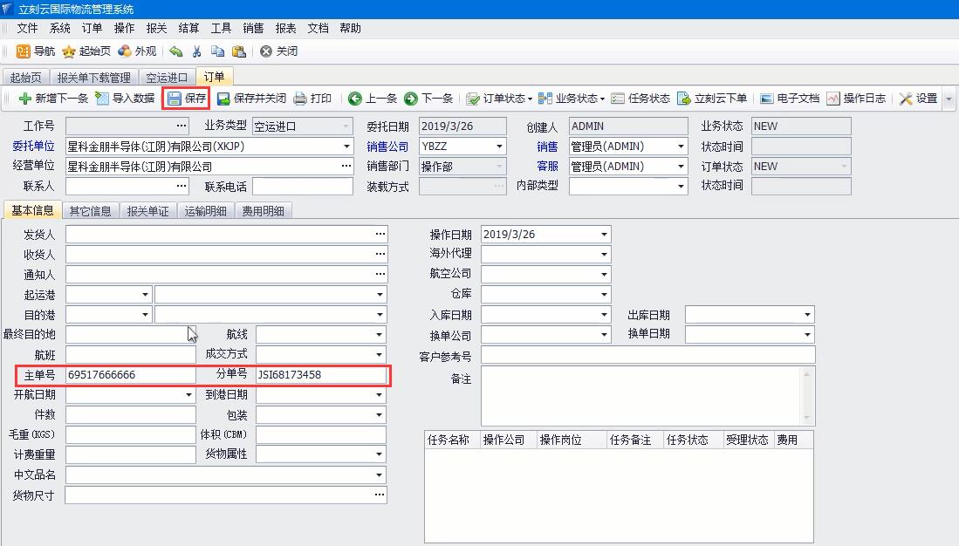Click 新增下一条 to add next record
The width and height of the screenshot is (959, 546).
(x=53, y=99)
